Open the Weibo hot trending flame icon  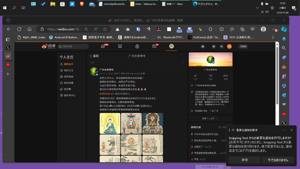(x=137, y=46)
